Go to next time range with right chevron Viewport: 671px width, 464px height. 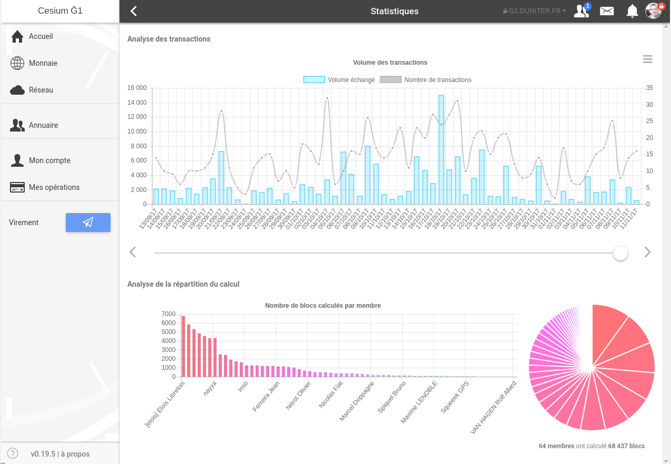pos(647,253)
